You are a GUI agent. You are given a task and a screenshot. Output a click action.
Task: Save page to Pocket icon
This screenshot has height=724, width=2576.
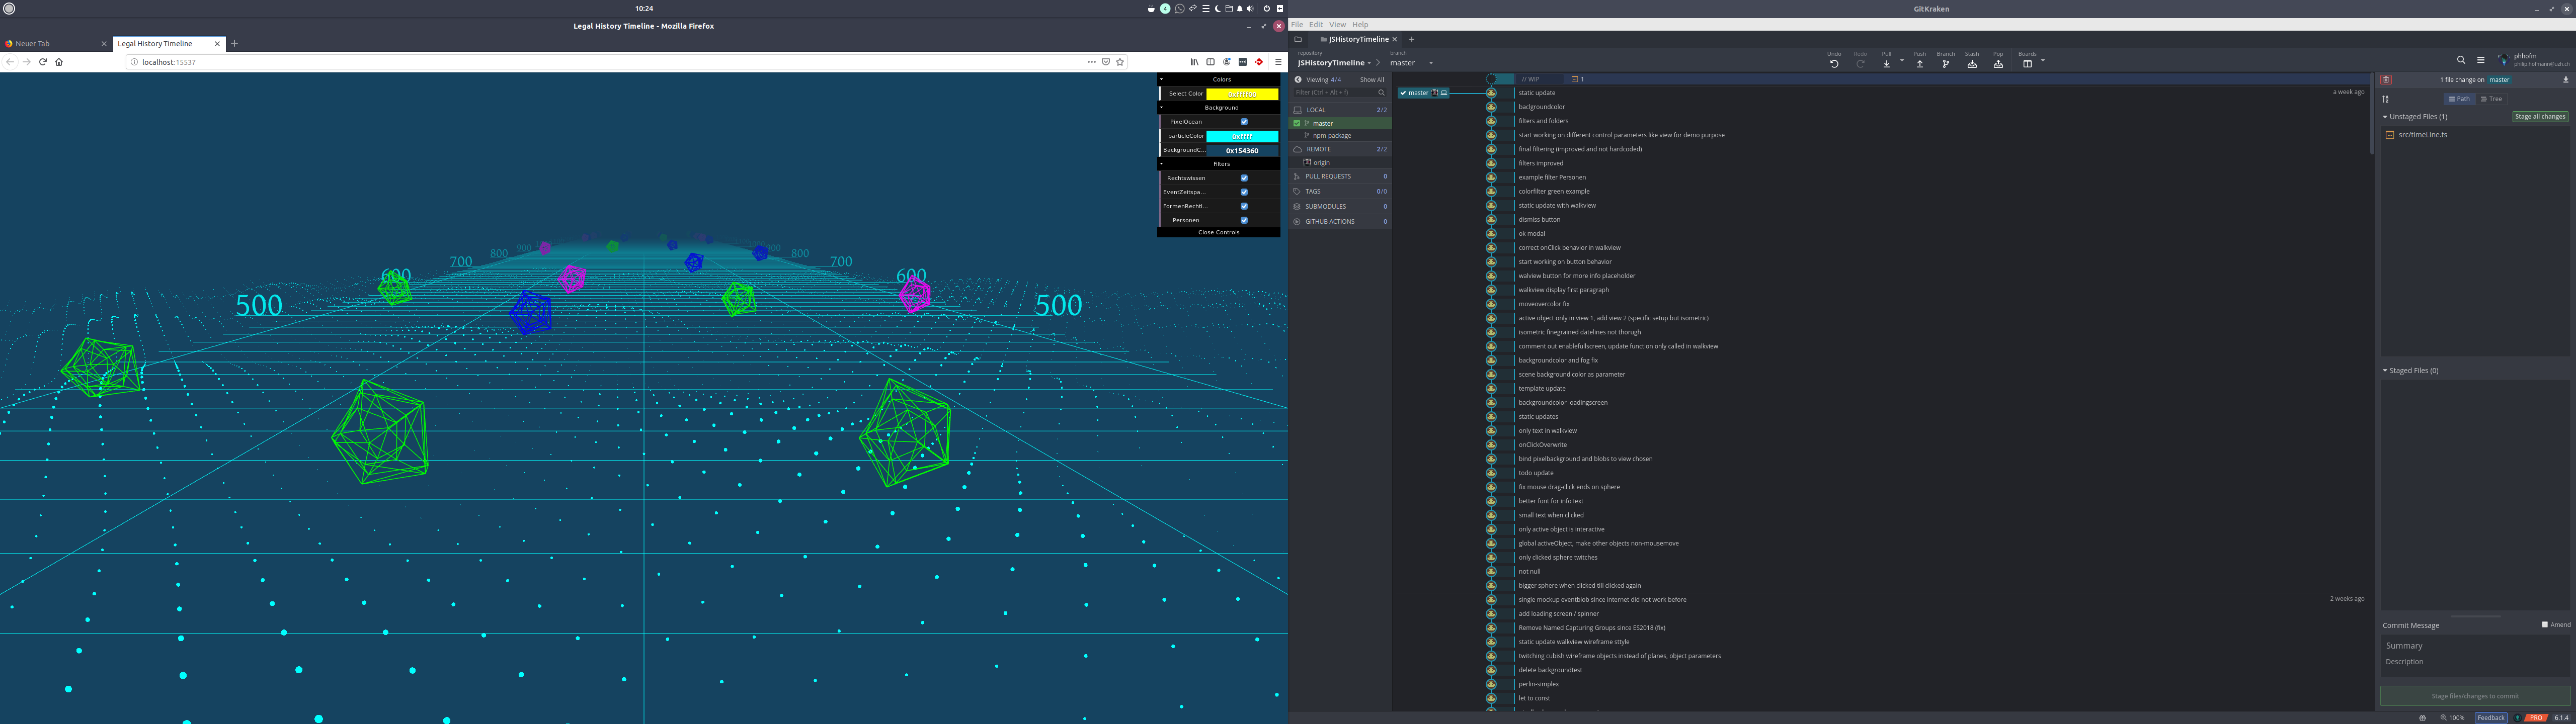coord(1106,62)
